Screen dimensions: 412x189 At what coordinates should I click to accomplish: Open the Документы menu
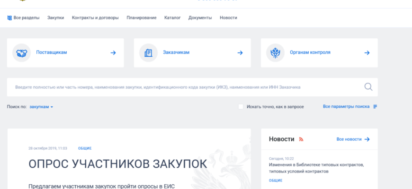200,18
